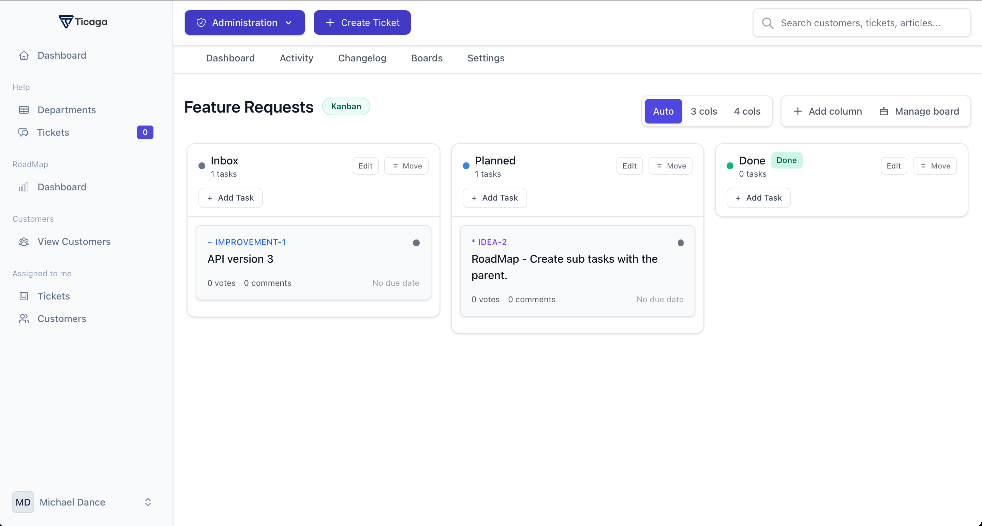Screen dimensions: 982x526
Task: Click the assigned Customers people icon
Action: click(x=24, y=319)
